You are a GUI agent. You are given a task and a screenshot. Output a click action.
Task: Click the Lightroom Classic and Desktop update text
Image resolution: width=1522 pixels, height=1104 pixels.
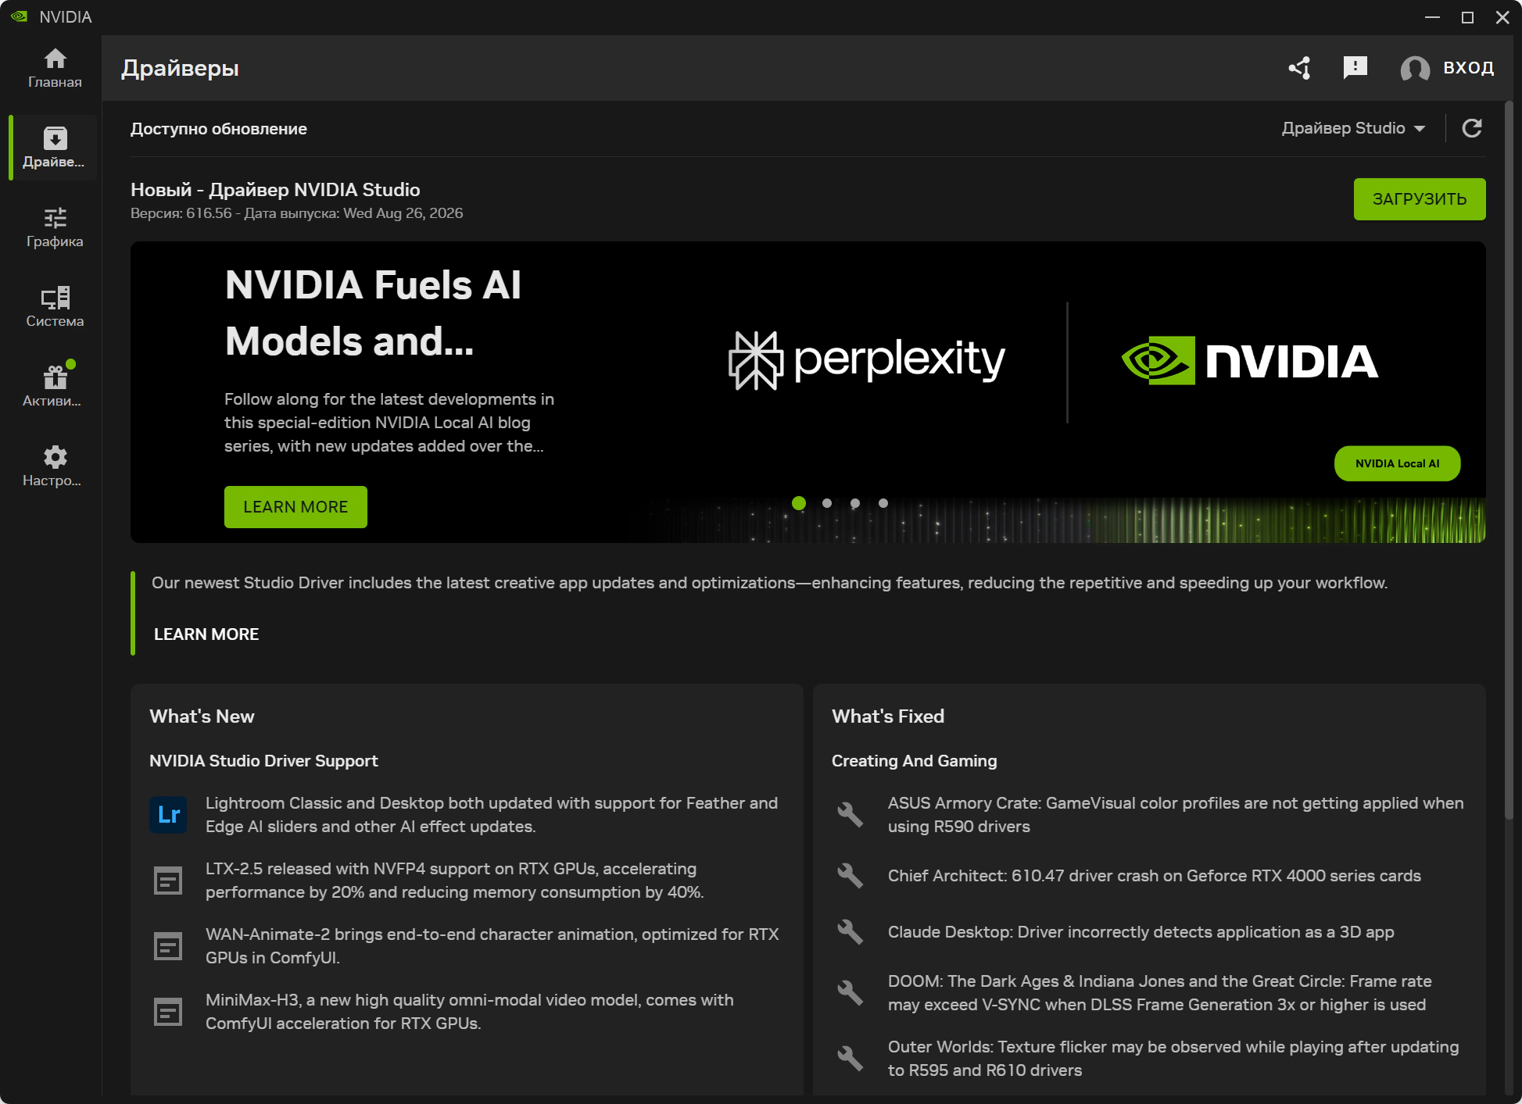coord(492,815)
